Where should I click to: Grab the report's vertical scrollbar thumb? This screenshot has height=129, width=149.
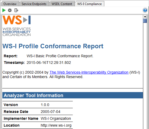point(145,21)
